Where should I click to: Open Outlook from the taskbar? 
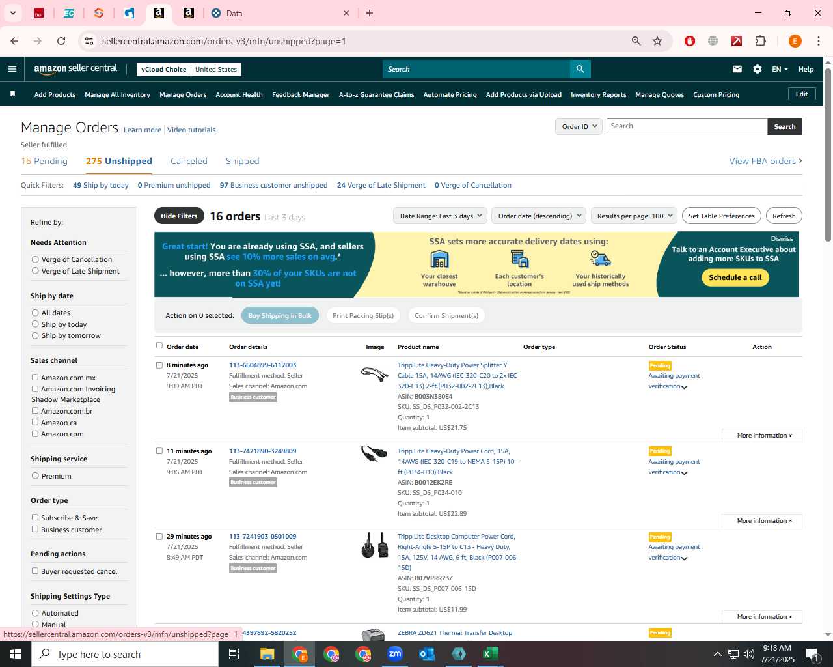[x=427, y=654]
